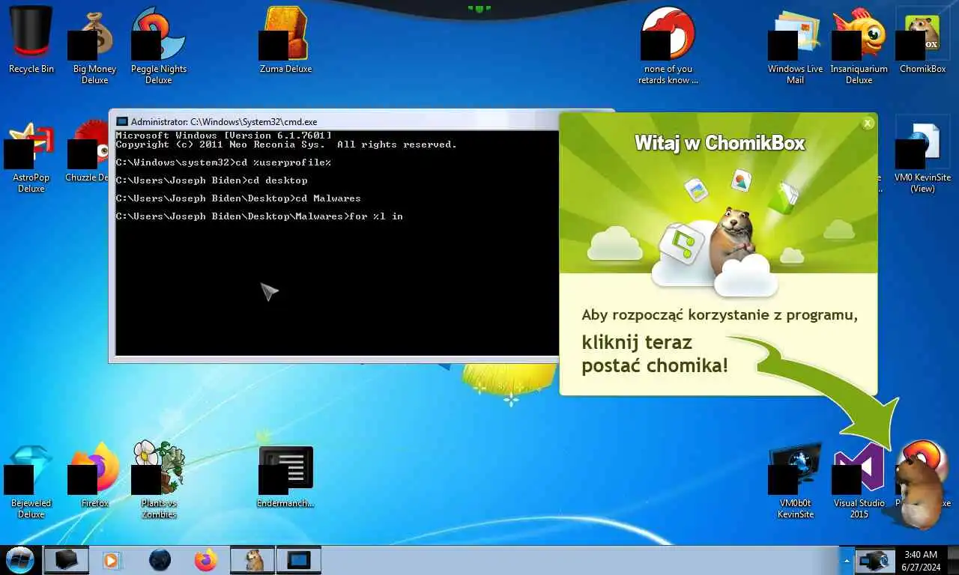The height and width of the screenshot is (575, 959).
Task: Switch to the cmd taskbar button
Action: click(299, 560)
